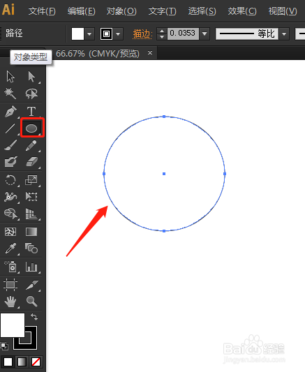Open the 效果(C) menu

242,11
